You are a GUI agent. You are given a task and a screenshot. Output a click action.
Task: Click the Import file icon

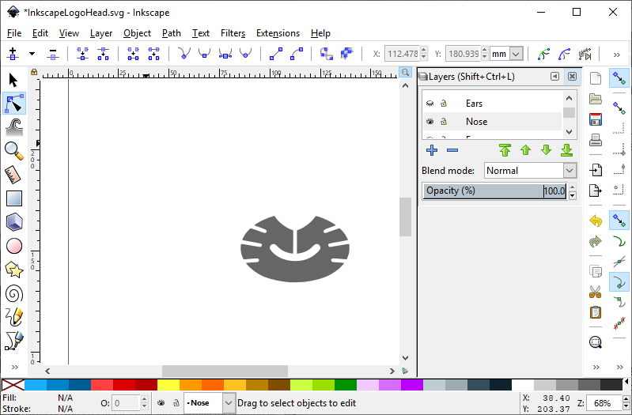(596, 170)
